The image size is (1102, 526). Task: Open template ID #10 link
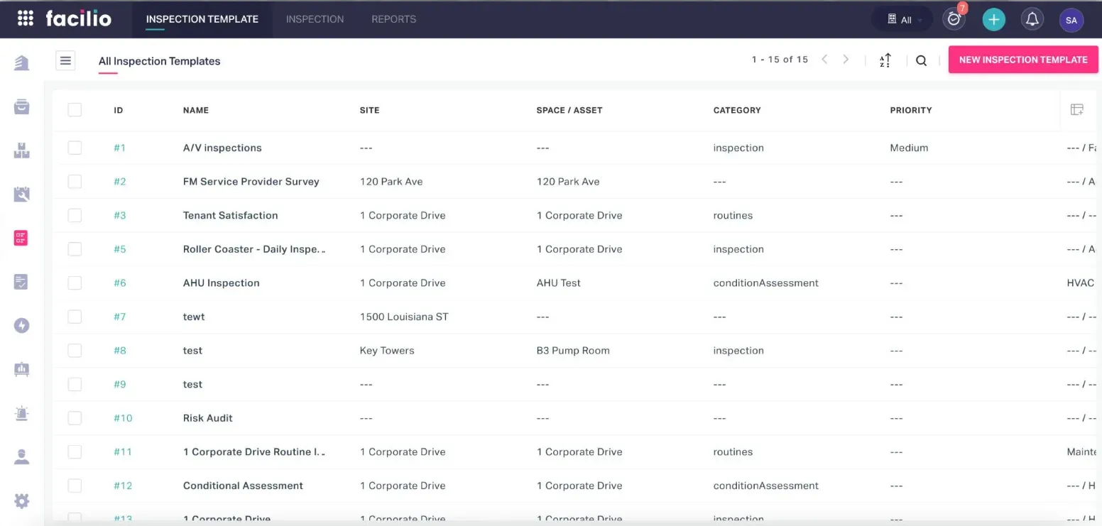pos(123,418)
